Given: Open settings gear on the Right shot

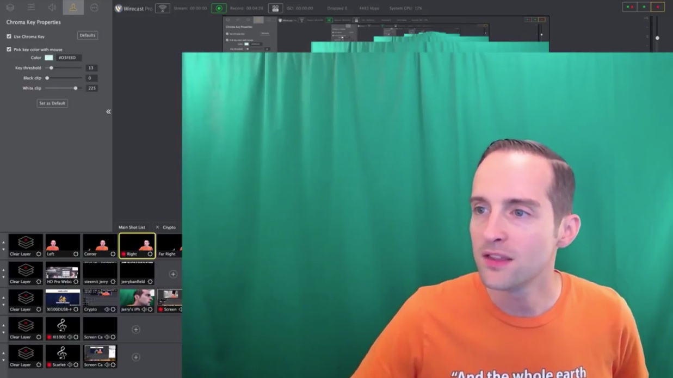Looking at the screenshot, I should click(x=150, y=254).
